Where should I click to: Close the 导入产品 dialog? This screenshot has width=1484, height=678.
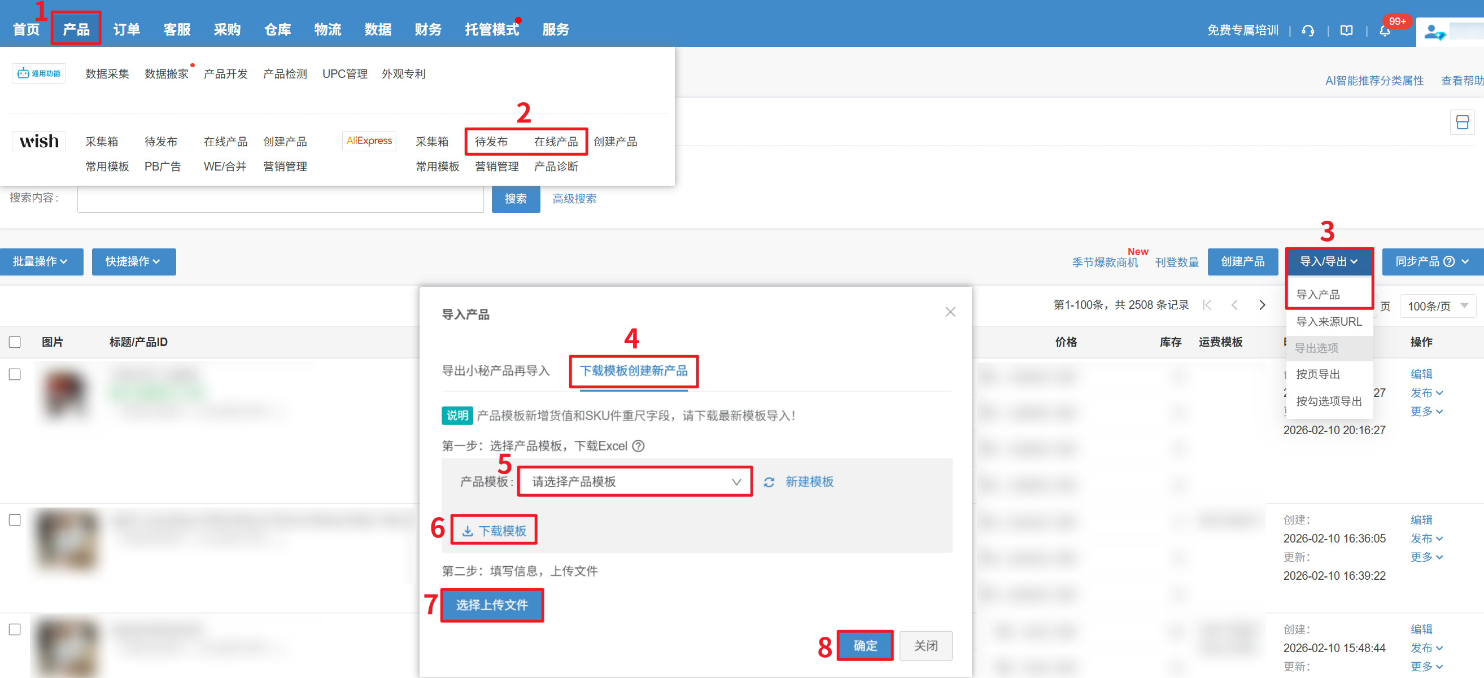(950, 312)
